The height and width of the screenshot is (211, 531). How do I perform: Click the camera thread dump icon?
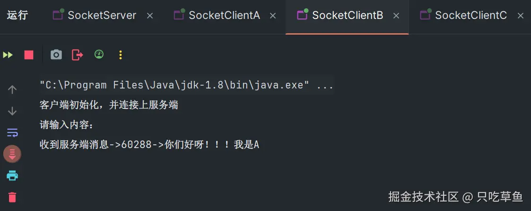(x=56, y=55)
